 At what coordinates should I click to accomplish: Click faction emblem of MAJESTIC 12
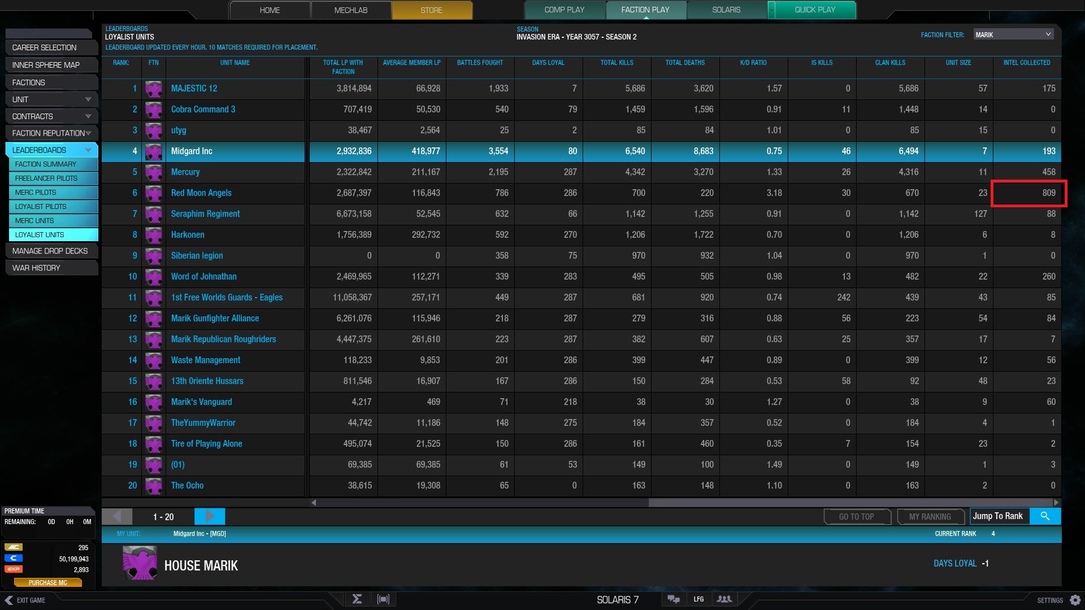coord(154,89)
